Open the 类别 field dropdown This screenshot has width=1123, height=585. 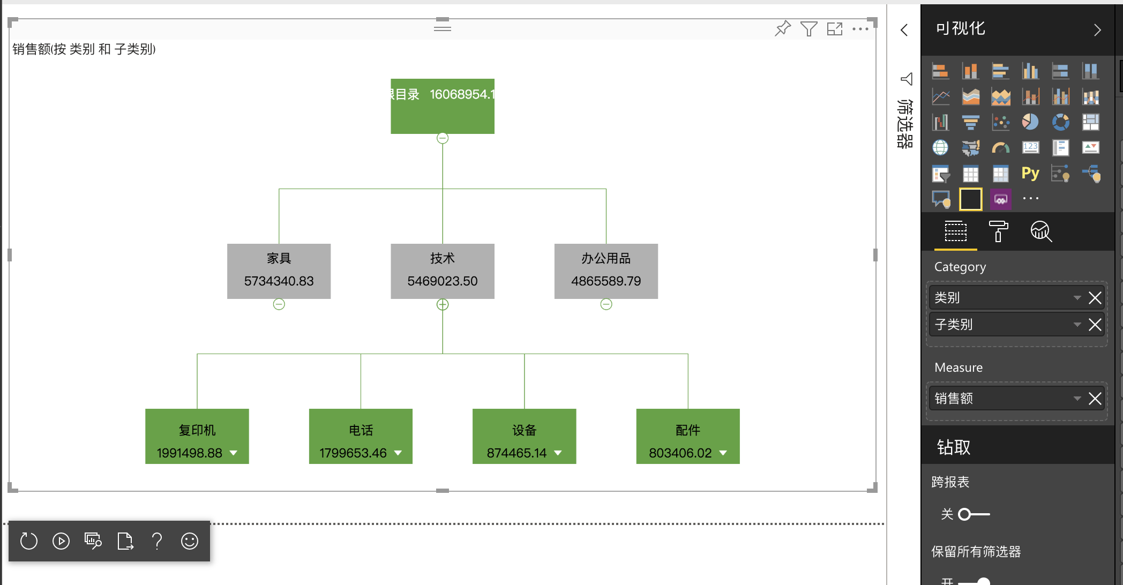coord(1077,298)
